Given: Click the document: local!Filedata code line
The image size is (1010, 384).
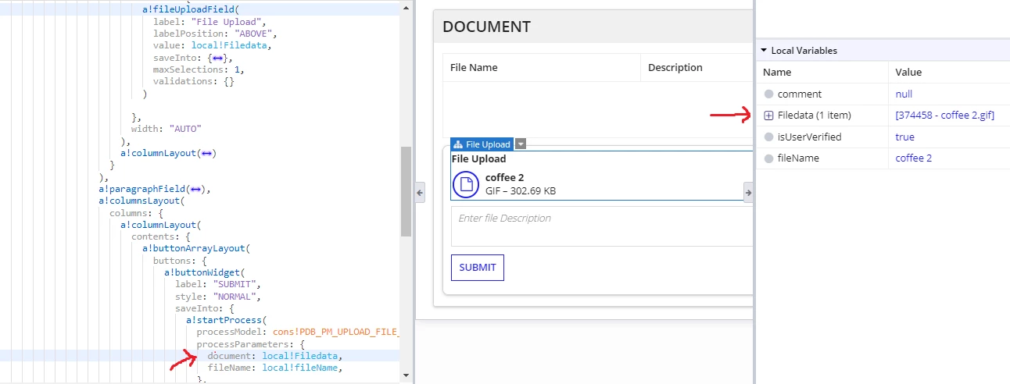Looking at the screenshot, I should [275, 356].
